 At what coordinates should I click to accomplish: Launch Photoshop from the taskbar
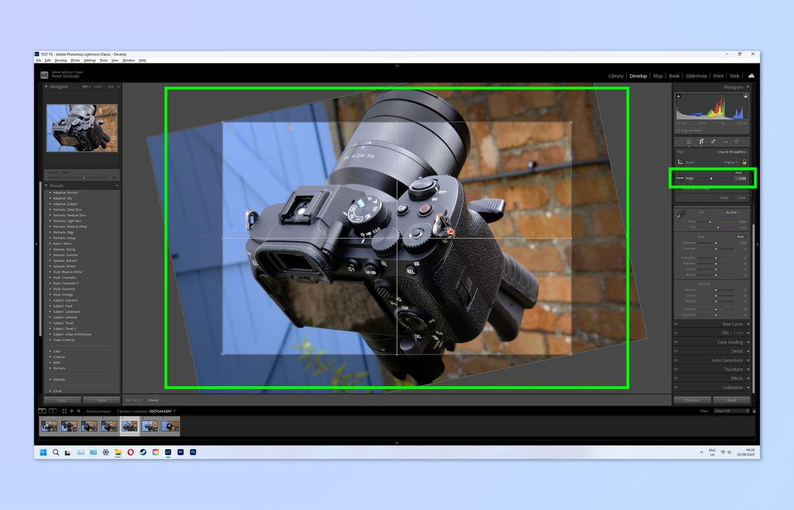[193, 452]
